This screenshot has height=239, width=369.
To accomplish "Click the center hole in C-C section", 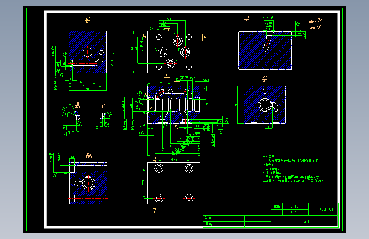I will click(88, 52).
